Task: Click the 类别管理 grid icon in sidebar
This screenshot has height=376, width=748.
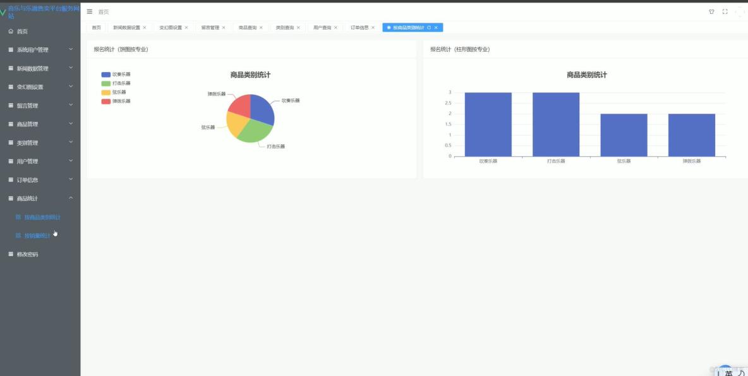Action: coord(11,142)
